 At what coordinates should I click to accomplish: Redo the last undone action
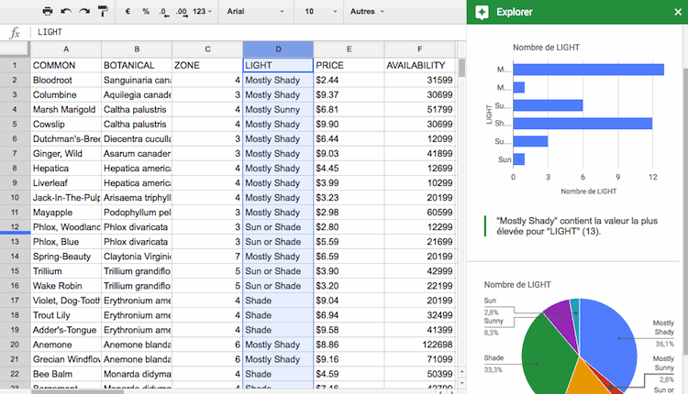point(84,12)
